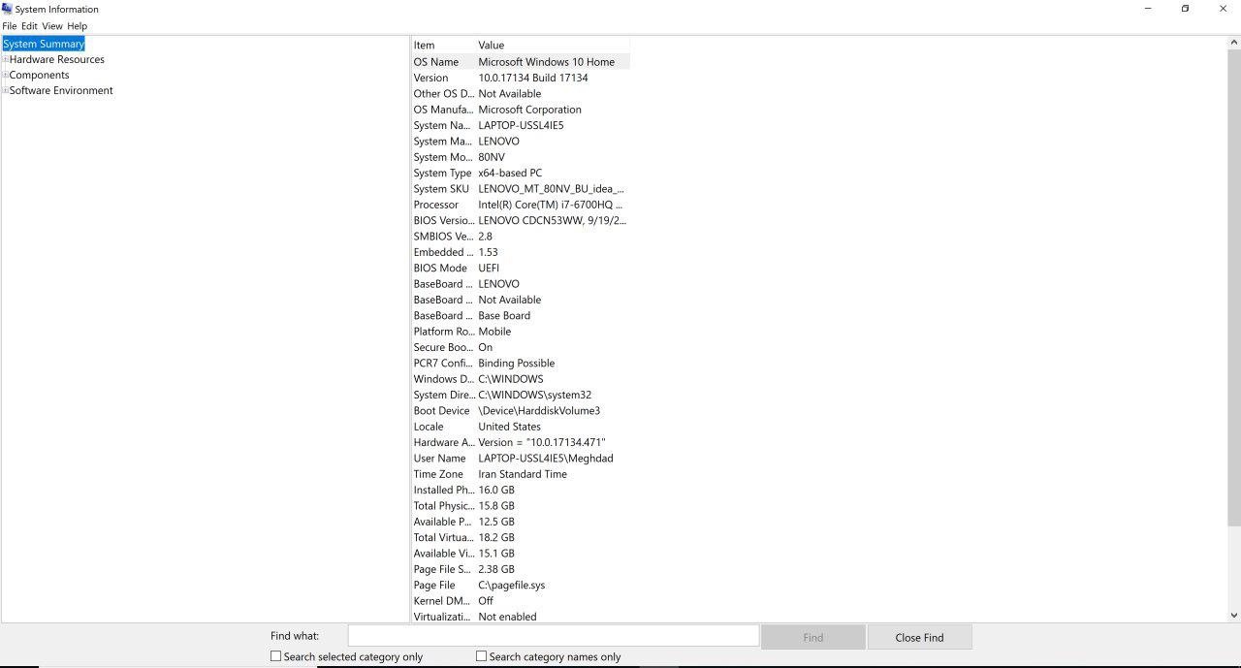
Task: Select the Microsoft Corporation value
Action: tap(529, 110)
